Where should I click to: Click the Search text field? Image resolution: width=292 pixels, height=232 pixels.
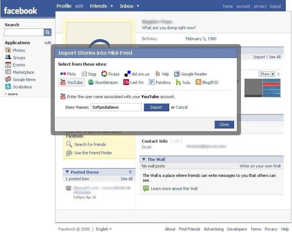(24, 32)
